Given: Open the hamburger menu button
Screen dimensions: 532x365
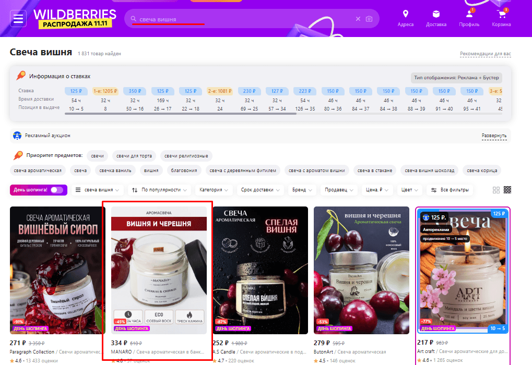Looking at the screenshot, I should [18, 19].
